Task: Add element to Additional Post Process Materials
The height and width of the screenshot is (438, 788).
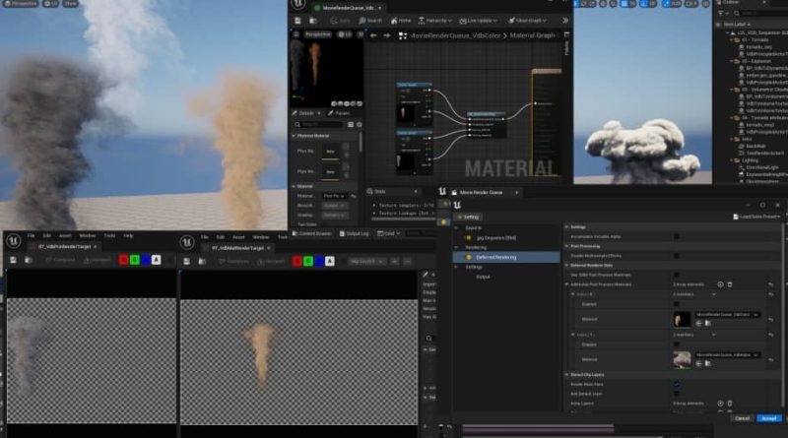Action: [720, 284]
